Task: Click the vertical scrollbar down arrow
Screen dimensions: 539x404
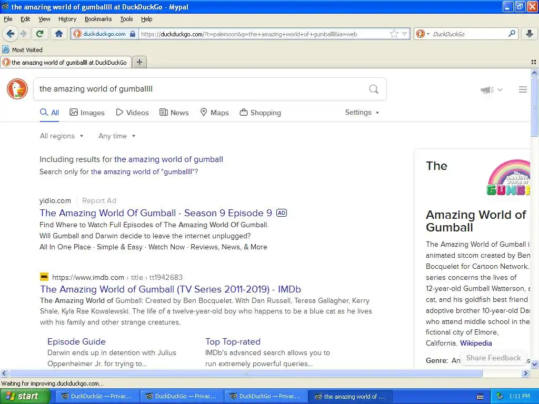Action: tap(534, 364)
